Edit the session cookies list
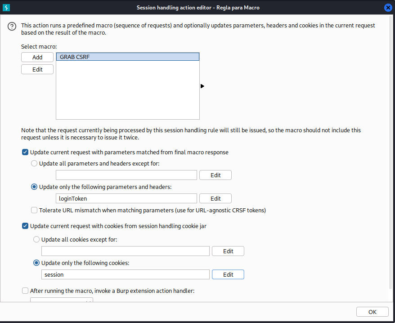 pos(228,274)
